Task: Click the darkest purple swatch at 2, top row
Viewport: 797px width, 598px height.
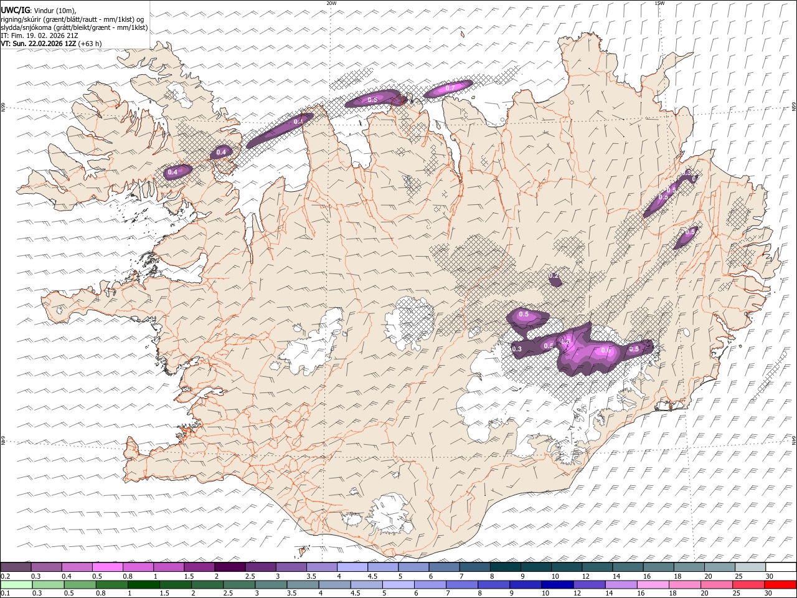Action: (x=230, y=567)
